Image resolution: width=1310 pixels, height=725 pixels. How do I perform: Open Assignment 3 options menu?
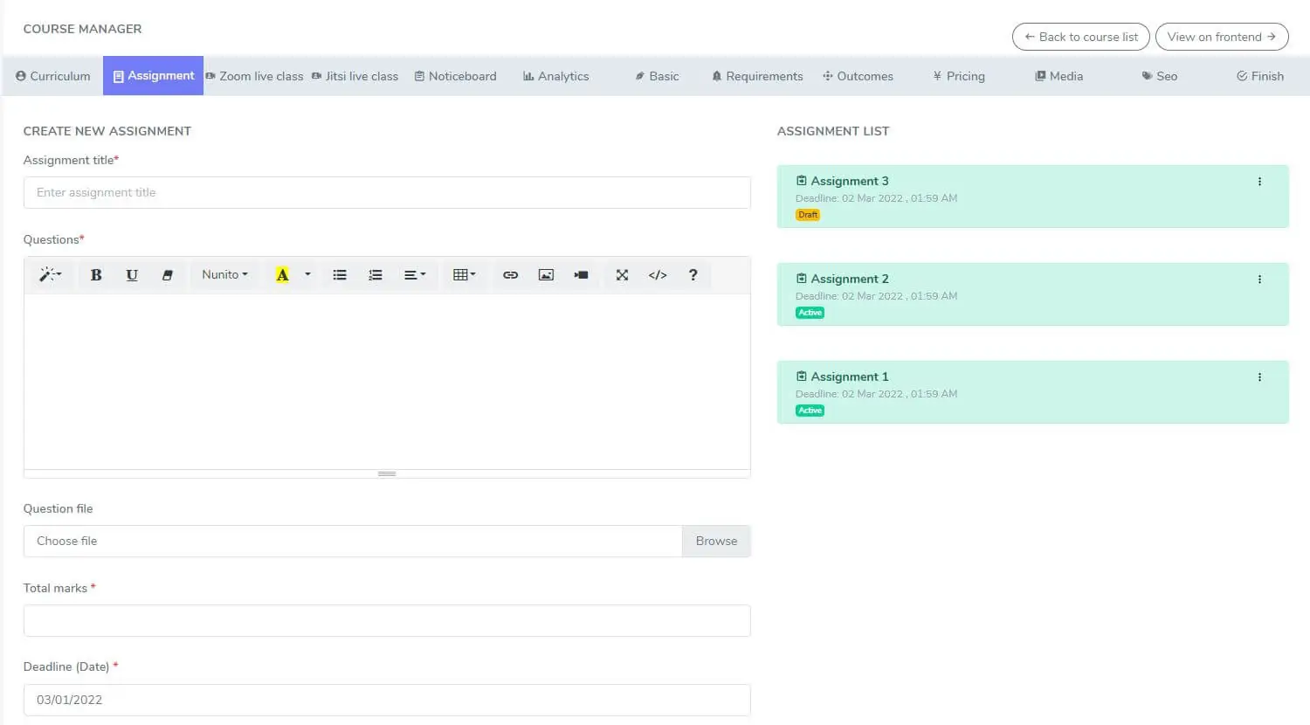pyautogui.click(x=1259, y=182)
